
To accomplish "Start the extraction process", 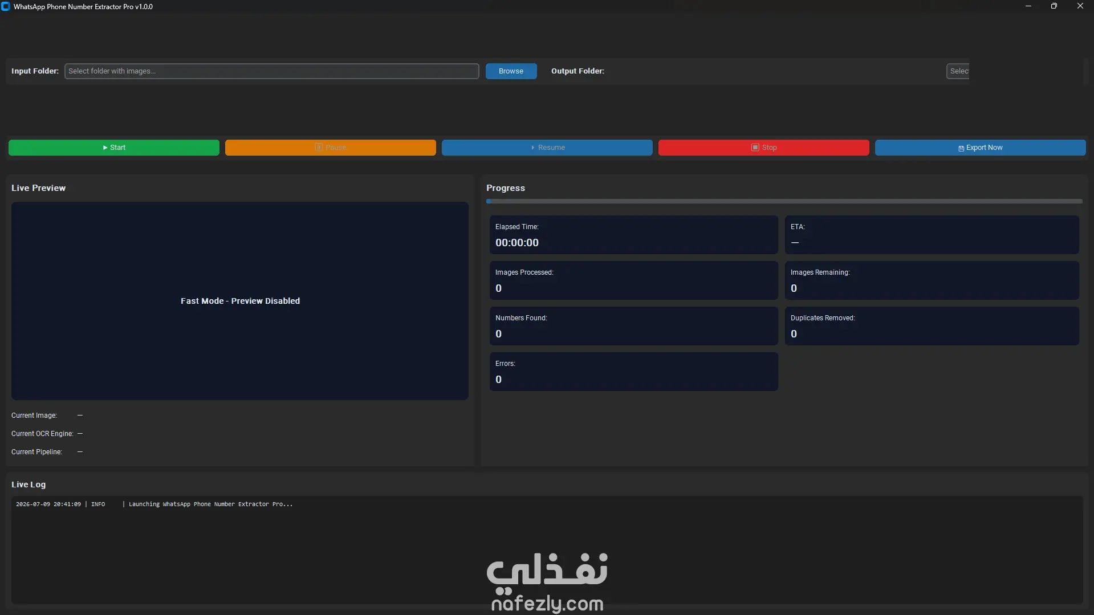I will pyautogui.click(x=114, y=148).
